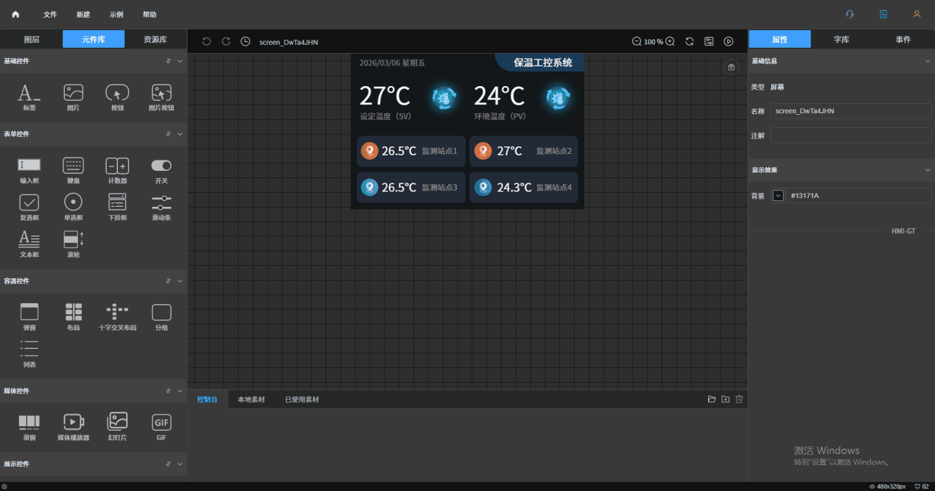
Task: Switch to the 元件库 tab
Action: [x=94, y=40]
